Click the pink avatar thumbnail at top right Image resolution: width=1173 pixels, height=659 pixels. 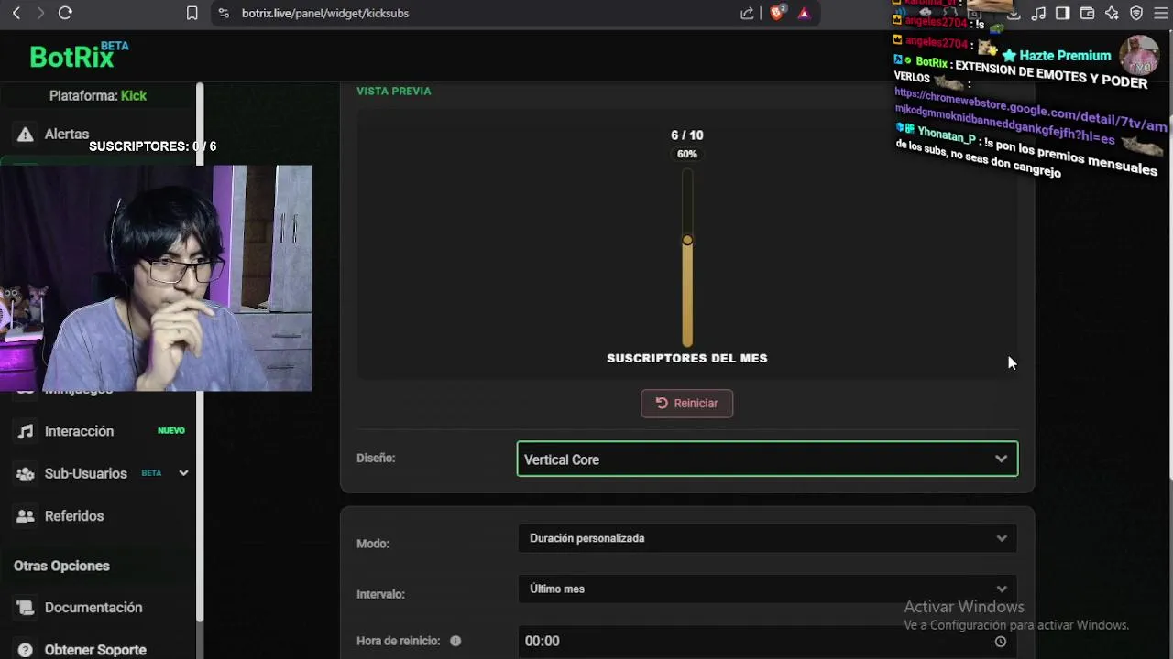(1140, 56)
